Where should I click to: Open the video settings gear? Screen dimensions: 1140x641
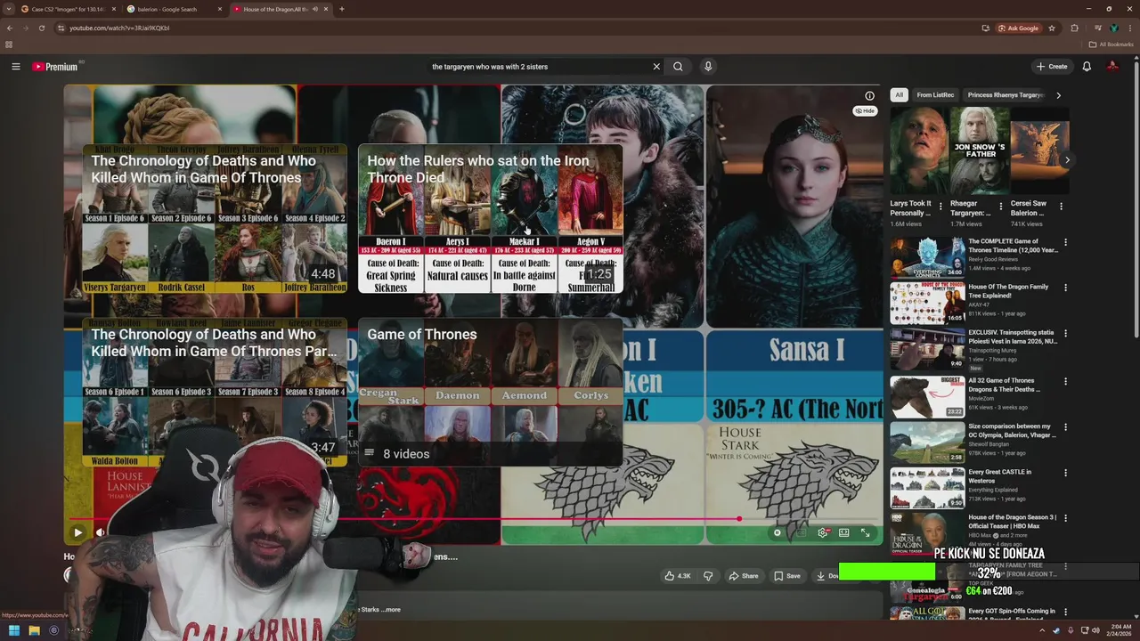click(823, 532)
